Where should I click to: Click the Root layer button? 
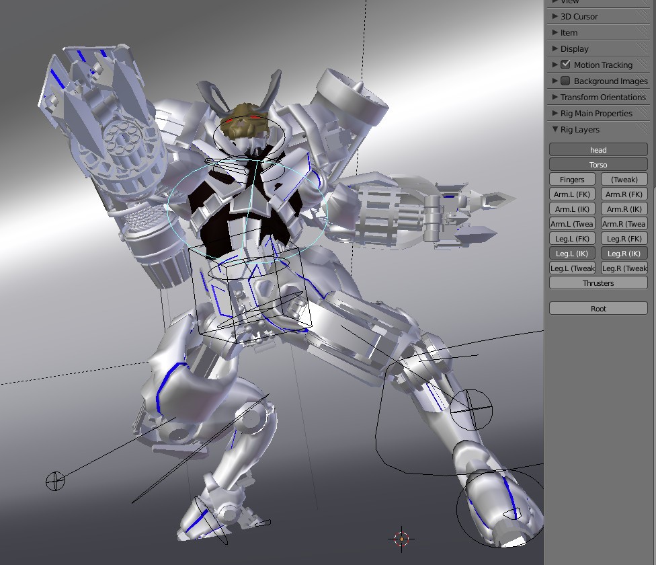(x=598, y=309)
